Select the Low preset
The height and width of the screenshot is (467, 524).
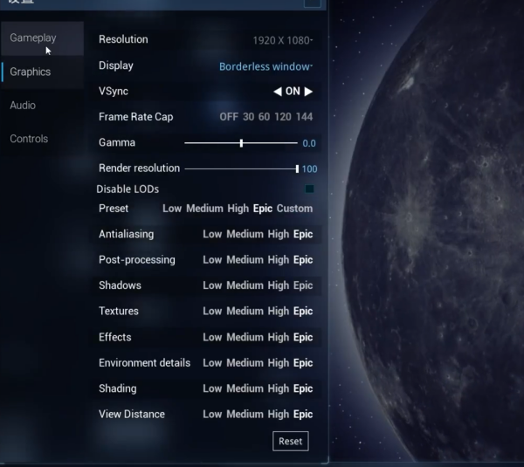coord(172,209)
